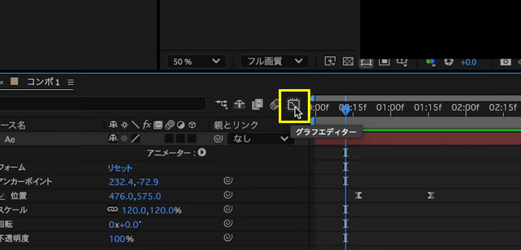521x250 pixels.
Task: Open the コンポ1 panel menu icon
Action: click(x=70, y=82)
